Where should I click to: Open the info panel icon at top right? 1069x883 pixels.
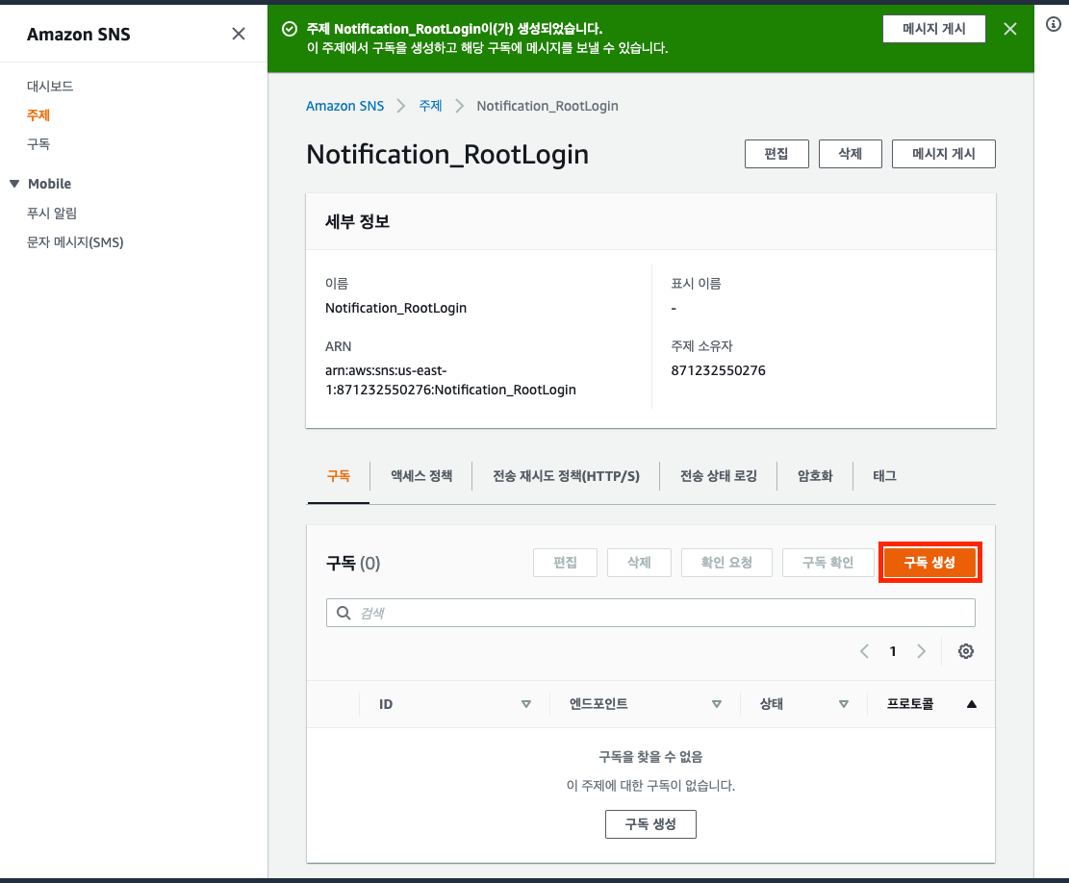click(1054, 25)
